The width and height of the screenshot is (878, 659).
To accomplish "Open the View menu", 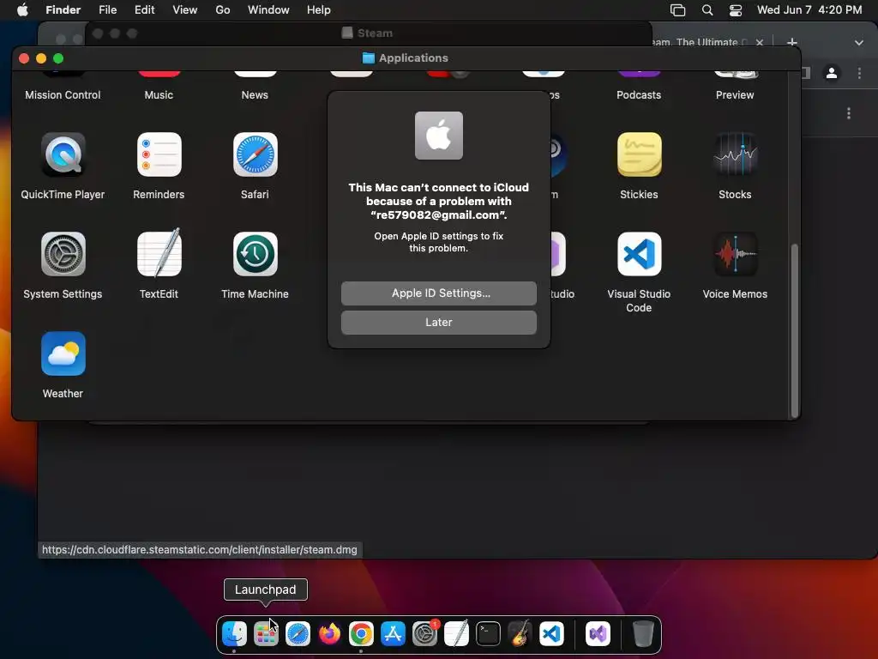I will tap(185, 10).
